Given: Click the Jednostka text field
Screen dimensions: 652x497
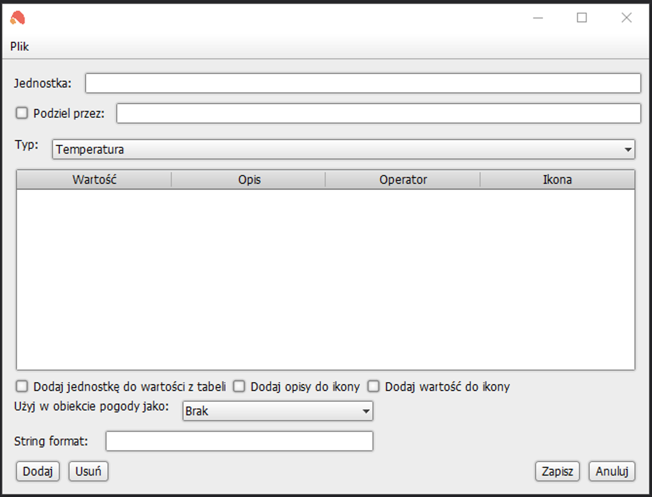Looking at the screenshot, I should [x=363, y=84].
